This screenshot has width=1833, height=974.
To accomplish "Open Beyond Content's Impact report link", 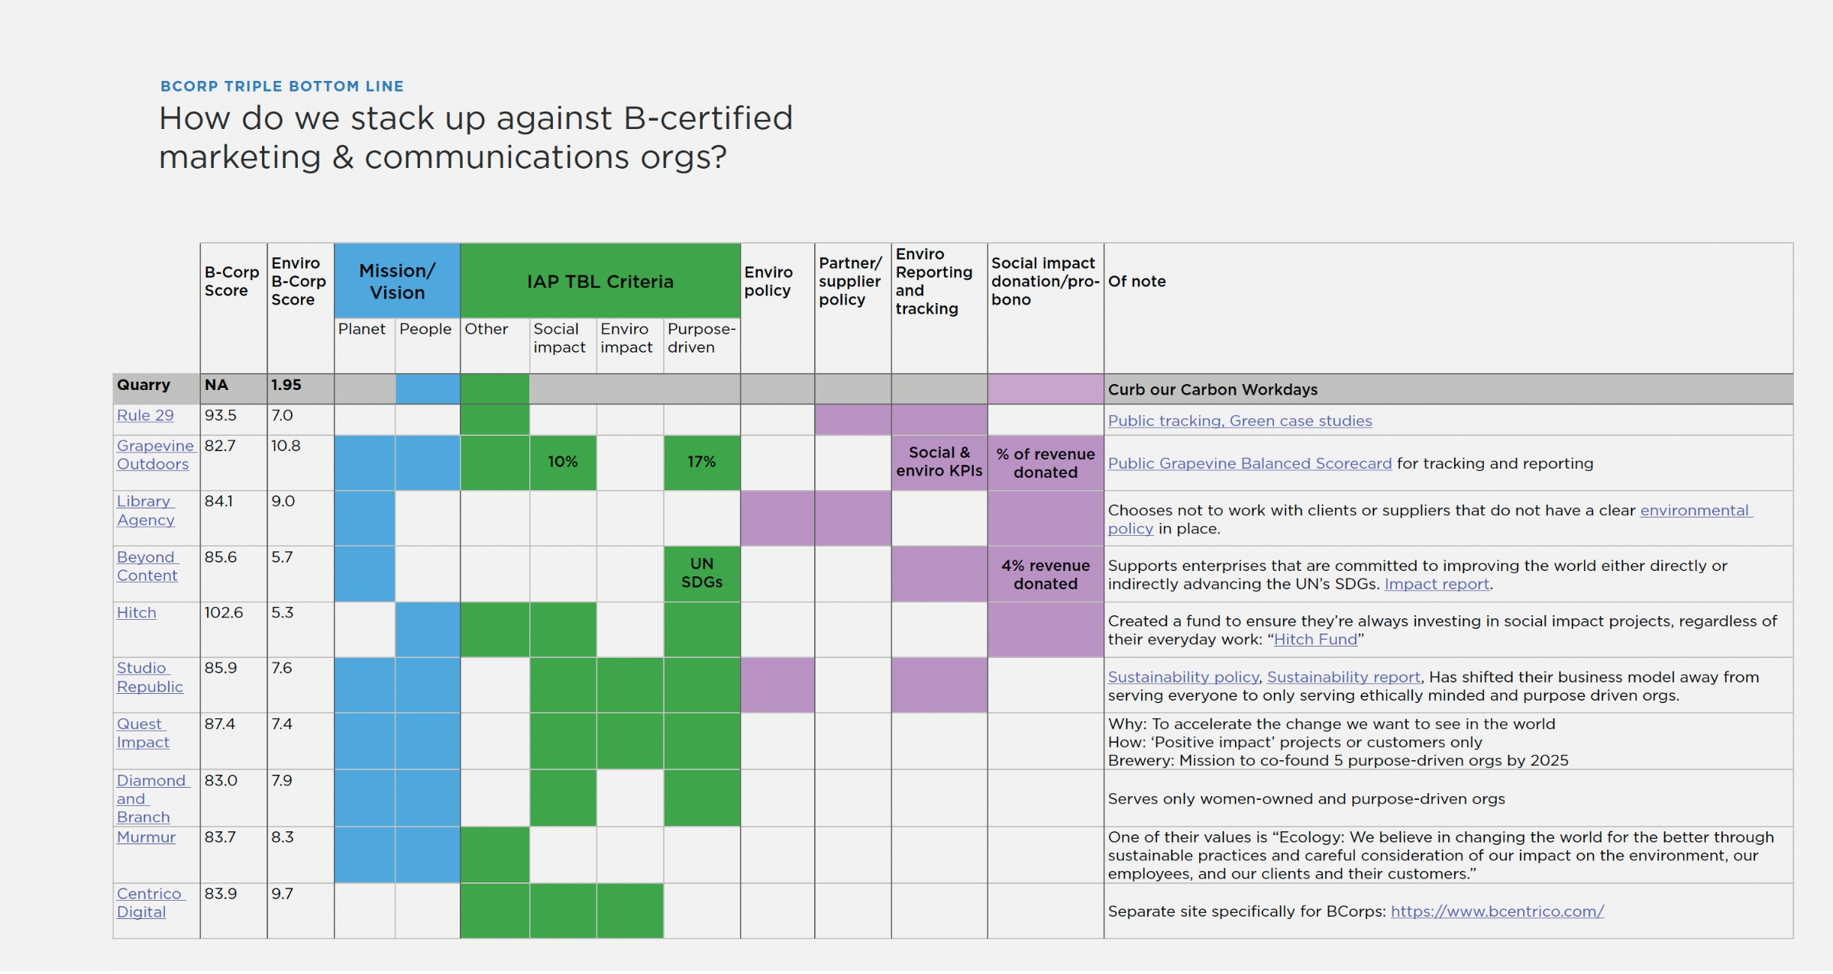I will click(1436, 585).
